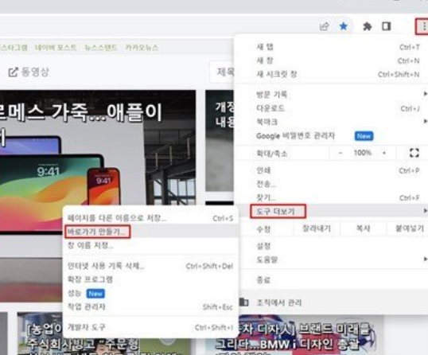Click the 동영상 link

click(35, 72)
